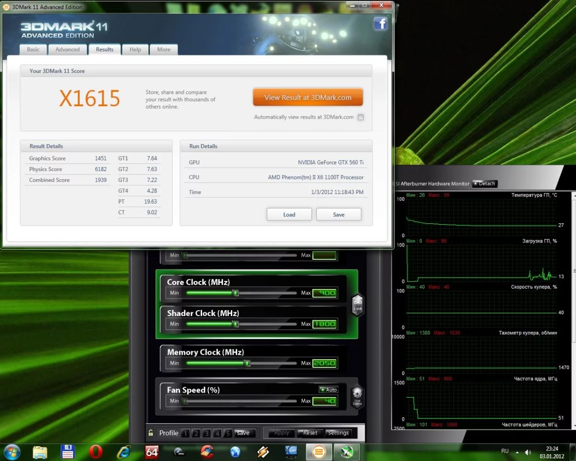Viewport: 576px width, 461px height.
Task: Open Internet Explorer from the taskbar
Action: 124,452
